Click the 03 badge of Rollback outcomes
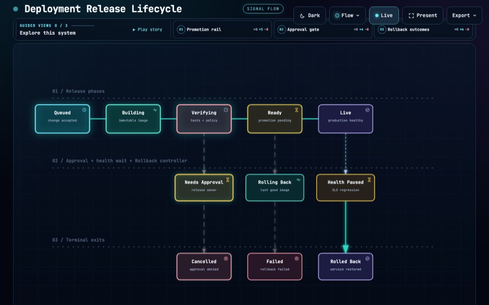489x305 pixels. click(x=382, y=30)
